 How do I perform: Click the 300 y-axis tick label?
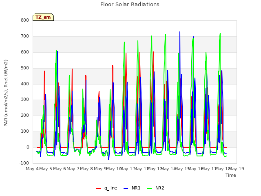coord(25,100)
